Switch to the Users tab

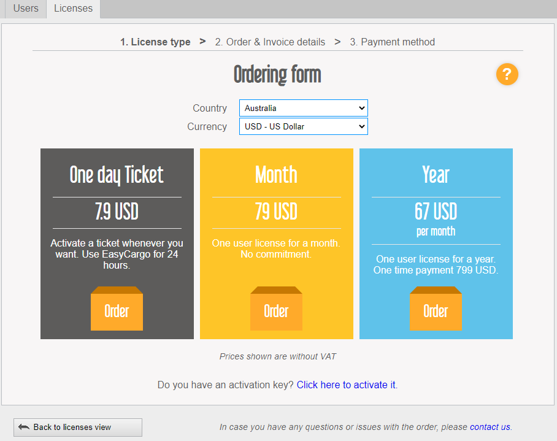pyautogui.click(x=26, y=9)
